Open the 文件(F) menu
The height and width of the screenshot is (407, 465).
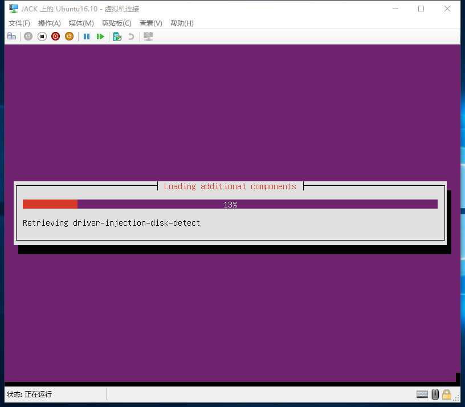point(19,23)
